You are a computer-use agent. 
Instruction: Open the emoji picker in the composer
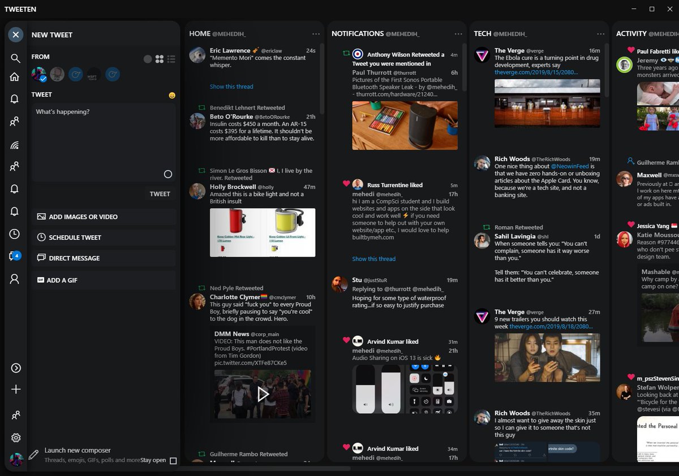pos(171,96)
